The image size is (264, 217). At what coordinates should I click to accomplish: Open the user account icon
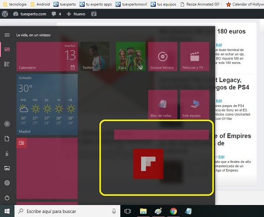pyautogui.click(x=7, y=124)
